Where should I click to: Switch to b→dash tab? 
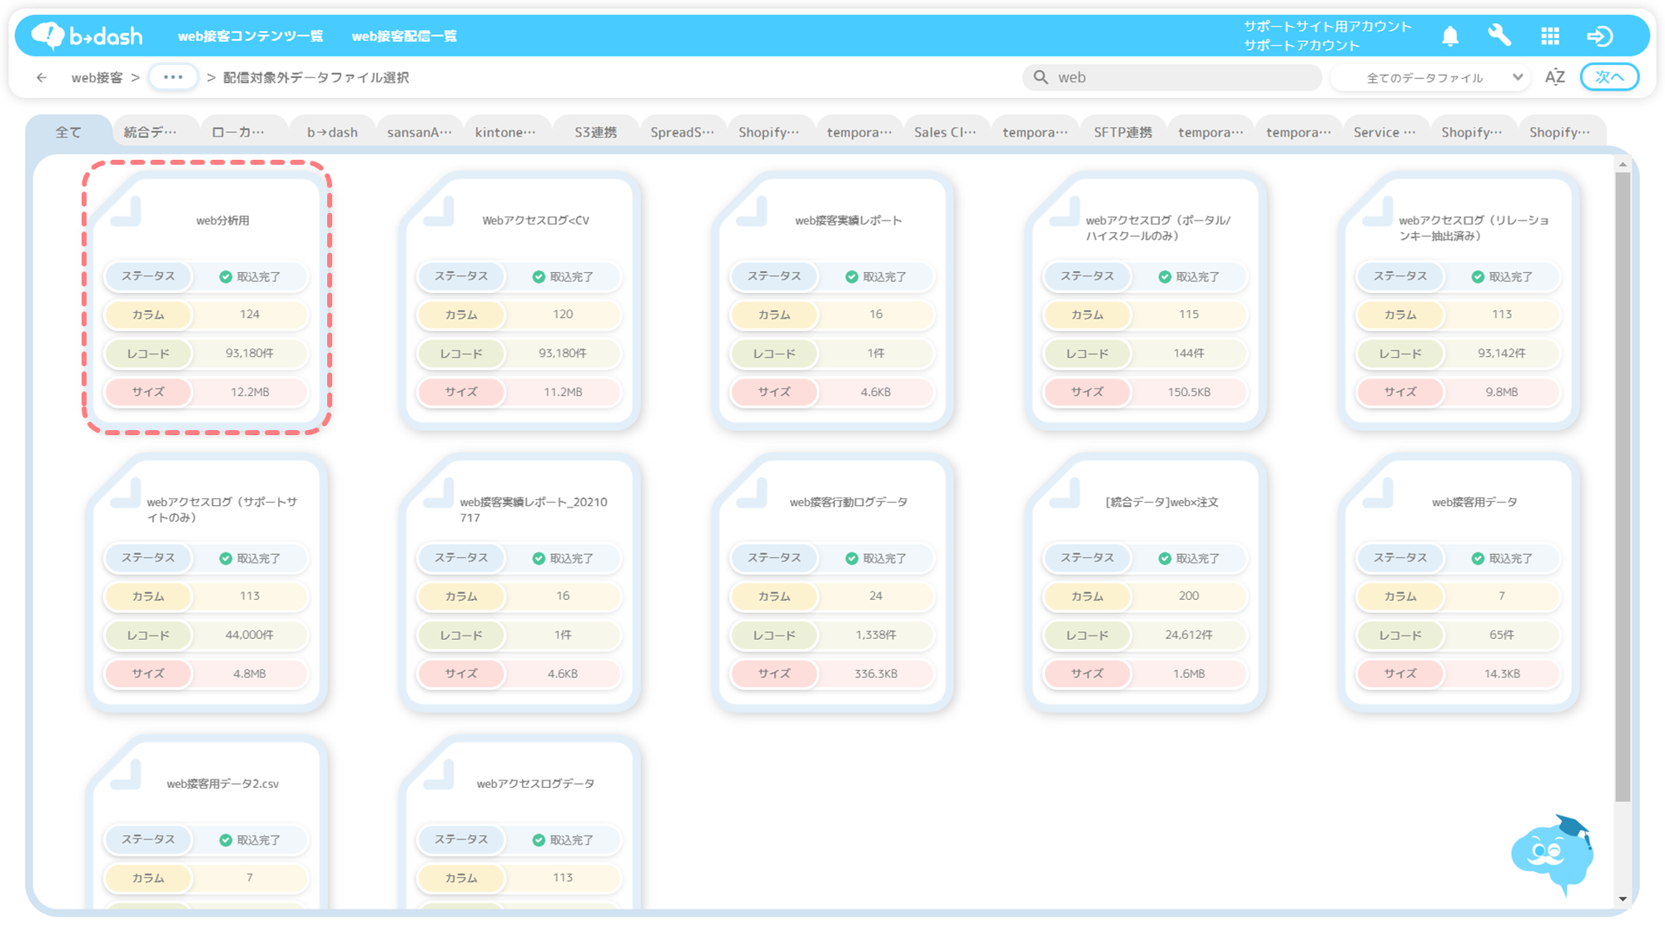(332, 131)
